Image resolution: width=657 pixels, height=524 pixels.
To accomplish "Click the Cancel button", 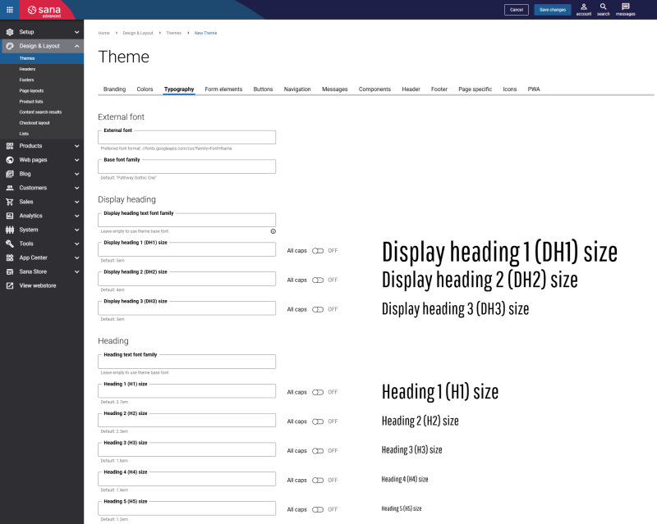I will (516, 10).
